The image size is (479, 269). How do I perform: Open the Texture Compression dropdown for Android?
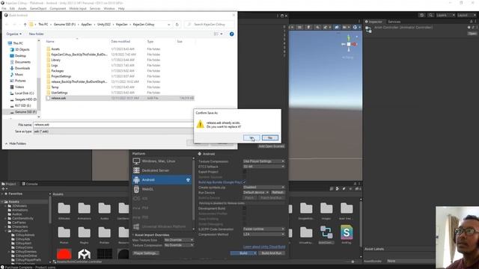coord(263,161)
